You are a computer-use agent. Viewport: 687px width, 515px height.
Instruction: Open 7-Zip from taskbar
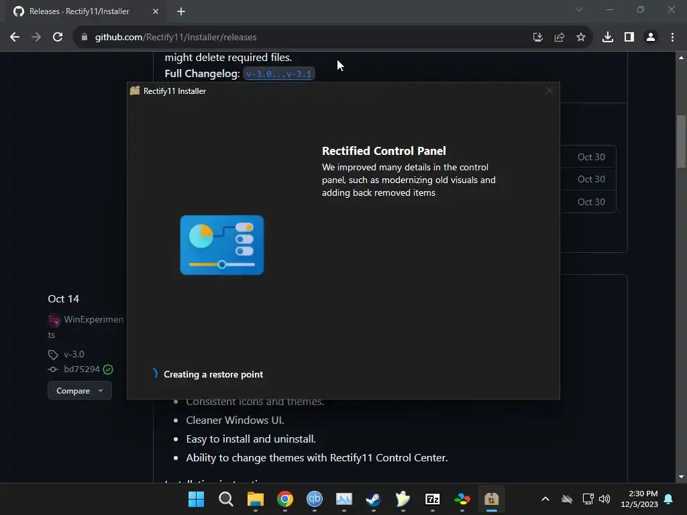[x=433, y=499]
